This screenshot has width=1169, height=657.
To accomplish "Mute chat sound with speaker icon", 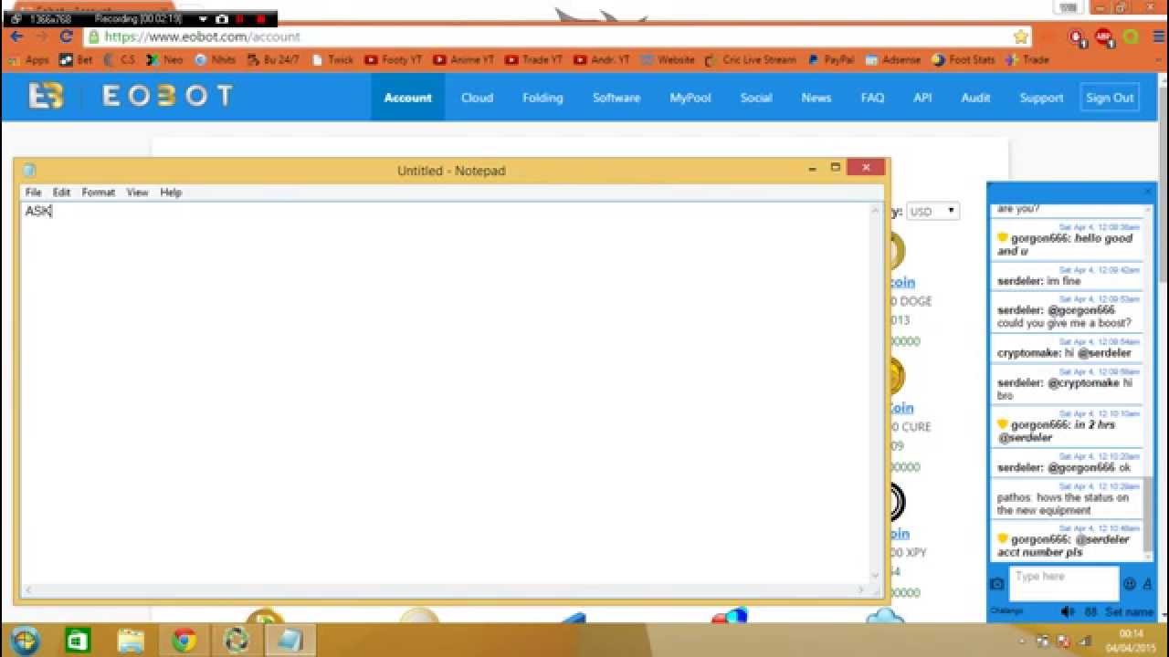I will 1067,611.
